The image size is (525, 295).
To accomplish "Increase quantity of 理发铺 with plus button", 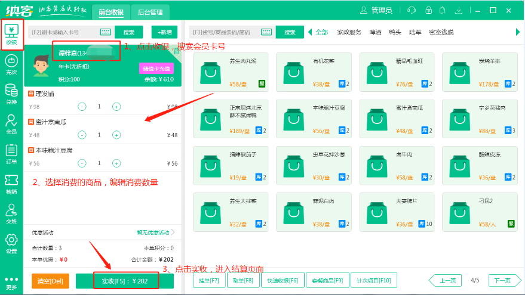I will [116, 107].
